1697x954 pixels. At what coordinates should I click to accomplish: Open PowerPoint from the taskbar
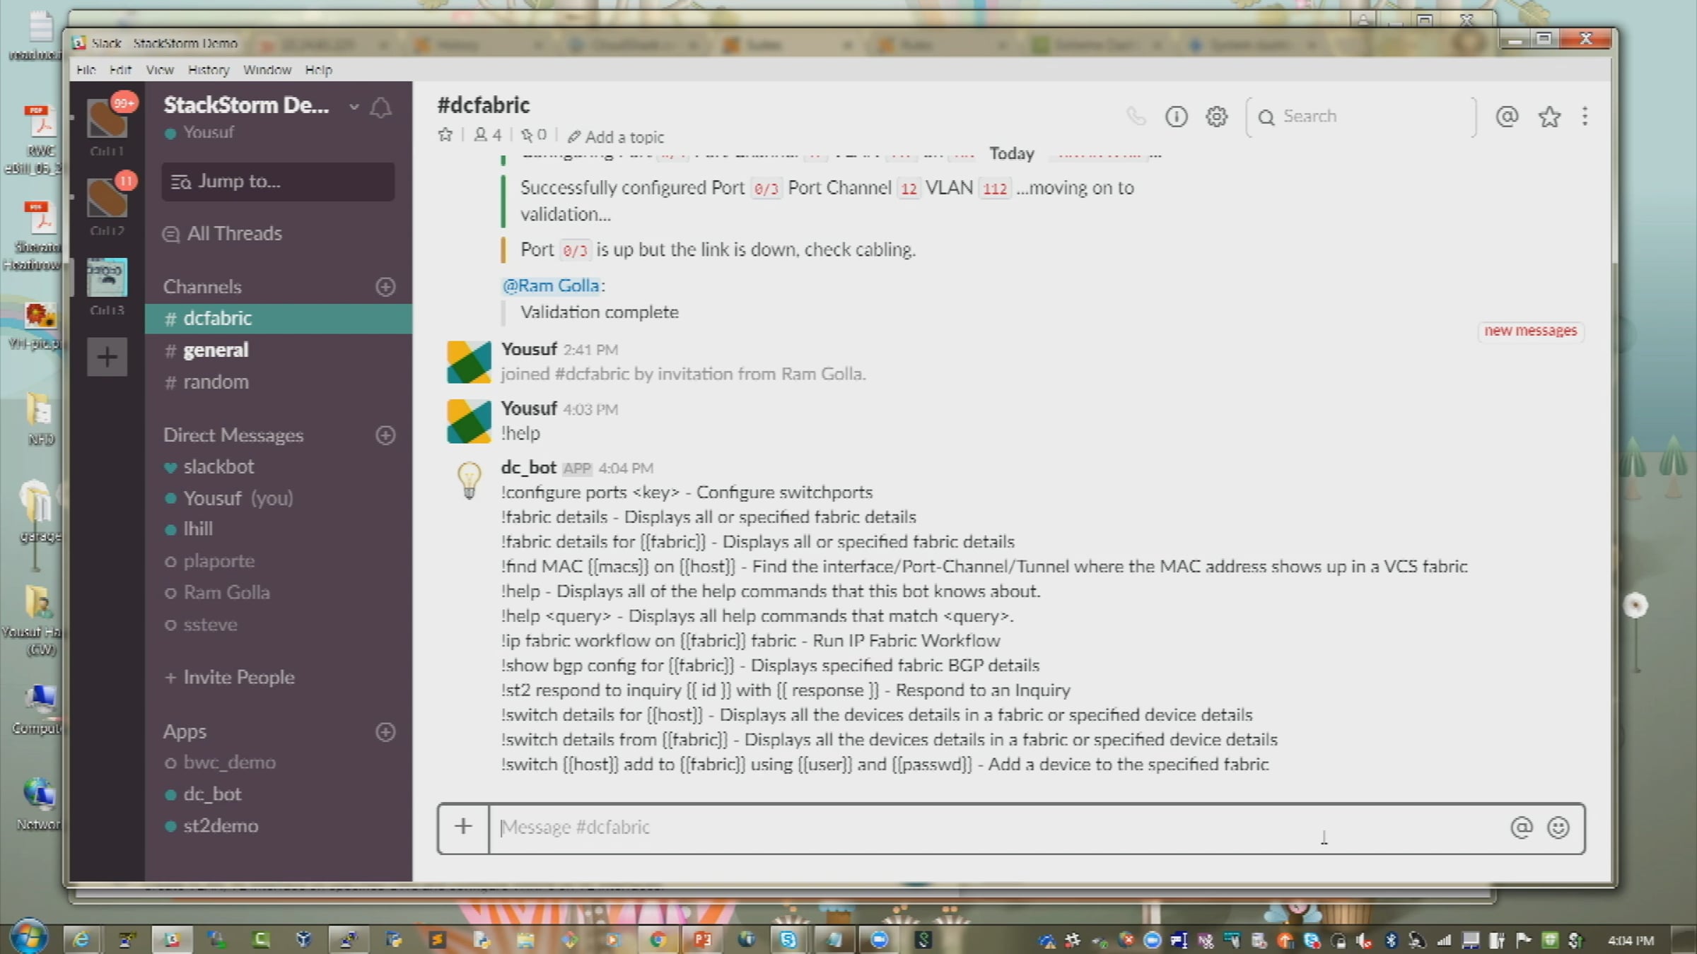(x=702, y=939)
